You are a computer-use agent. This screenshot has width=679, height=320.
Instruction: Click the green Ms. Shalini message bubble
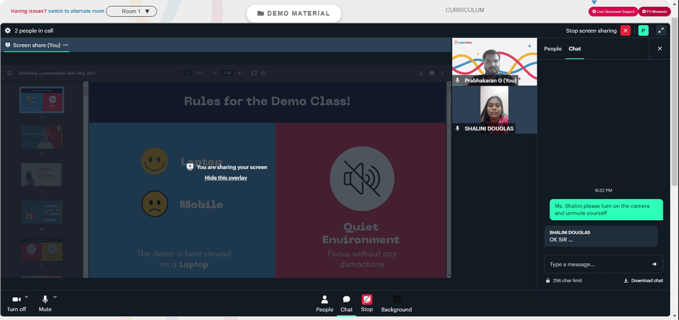[x=606, y=209]
